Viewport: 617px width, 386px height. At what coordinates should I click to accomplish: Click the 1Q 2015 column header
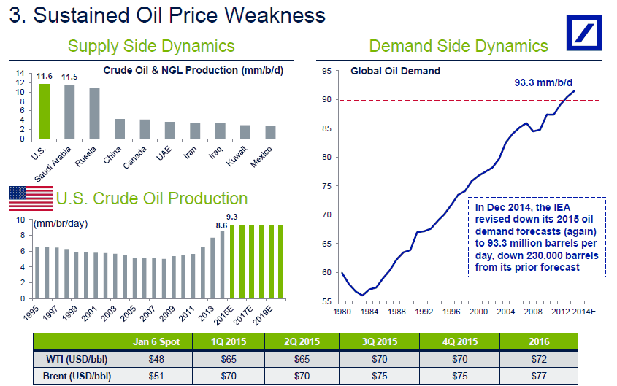tap(229, 341)
